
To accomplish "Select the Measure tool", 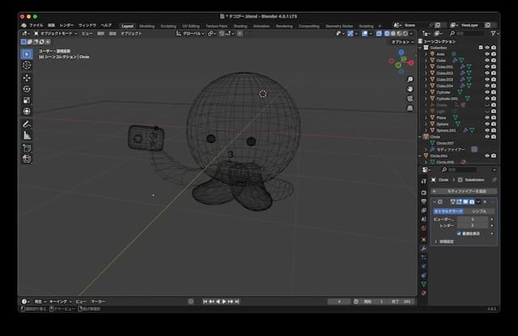I will point(27,136).
